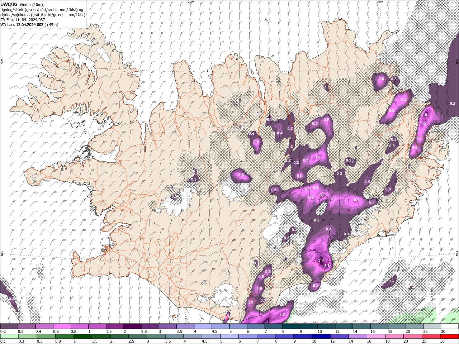Click the first grey-purple snow swatch labelled 0.2
Image resolution: width=459 pixels, height=344 pixels.
point(9,326)
